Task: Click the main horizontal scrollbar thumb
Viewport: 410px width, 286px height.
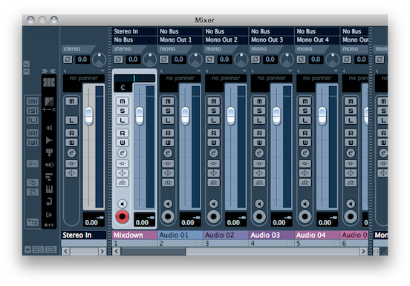Action: pos(153,252)
